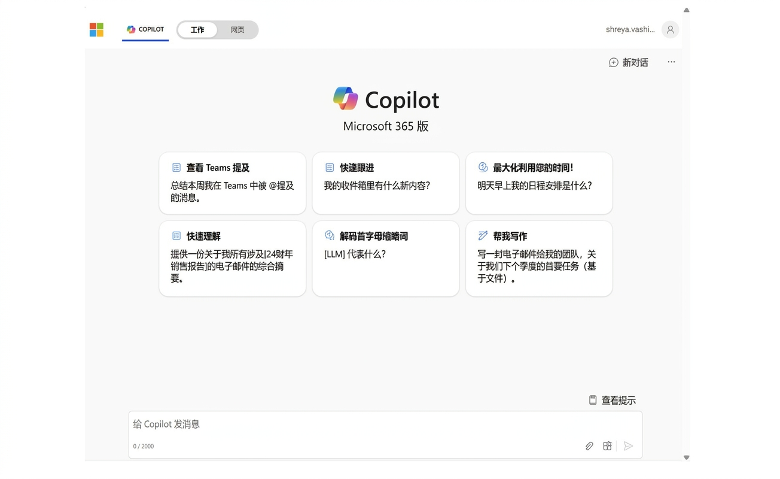780x479 pixels.
Task: Click the icon on 快速理解 card
Action: pyautogui.click(x=176, y=236)
